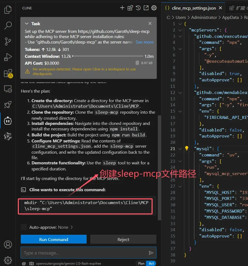The width and height of the screenshot is (248, 266).
Task: Open Cline task history
Action: pyautogui.click(x=138, y=8)
